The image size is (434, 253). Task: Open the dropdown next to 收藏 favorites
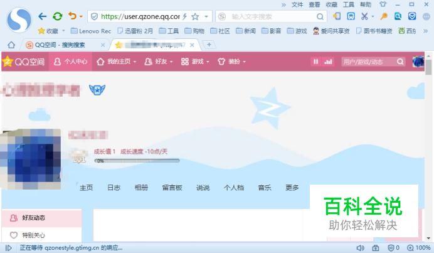click(x=64, y=31)
